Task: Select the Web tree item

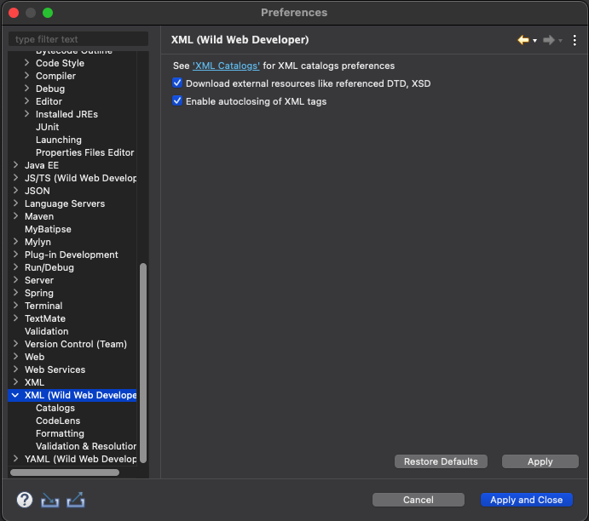Action: [35, 357]
